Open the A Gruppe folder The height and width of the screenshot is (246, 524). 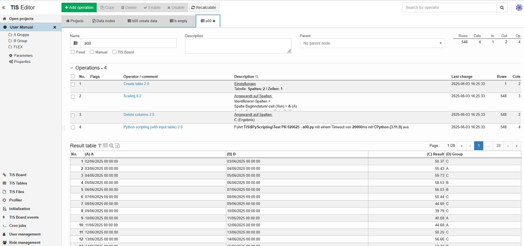(x=21, y=35)
